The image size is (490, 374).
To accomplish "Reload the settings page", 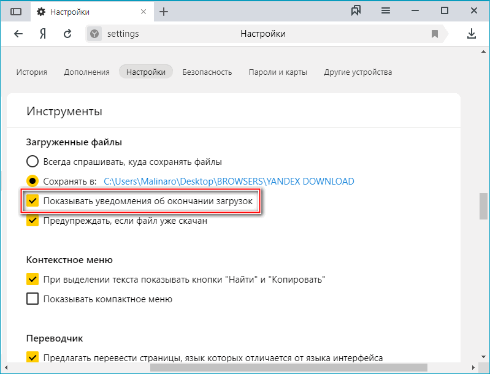I will pos(67,34).
